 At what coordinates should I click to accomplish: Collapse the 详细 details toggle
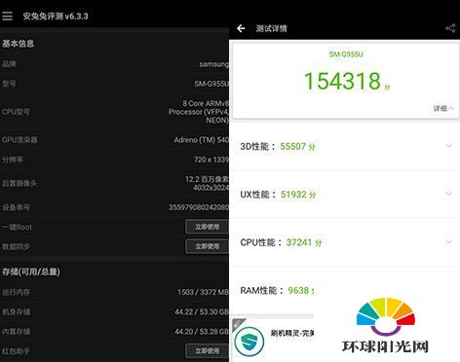pyautogui.click(x=443, y=108)
